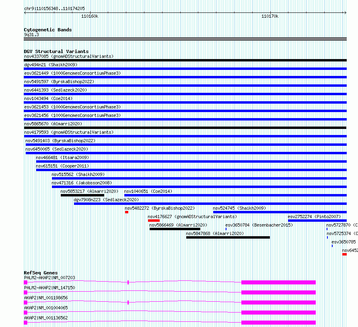This screenshot has width=358, height=327.
Task: Open PALM2-AKAP2|NM_007203 gene label
Action: tap(49, 278)
